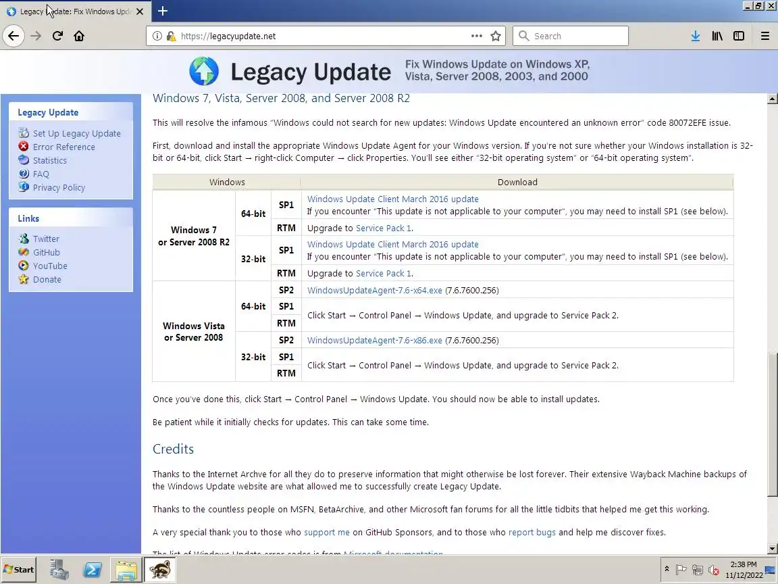The height and width of the screenshot is (584, 778).
Task: Follow the 'report bugs' link
Action: (x=532, y=532)
